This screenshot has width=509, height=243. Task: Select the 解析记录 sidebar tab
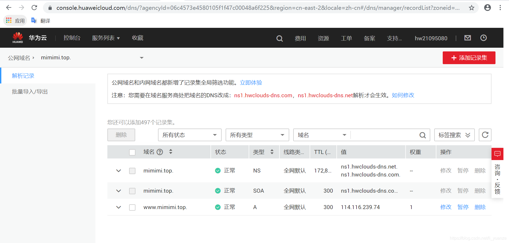(x=48, y=76)
